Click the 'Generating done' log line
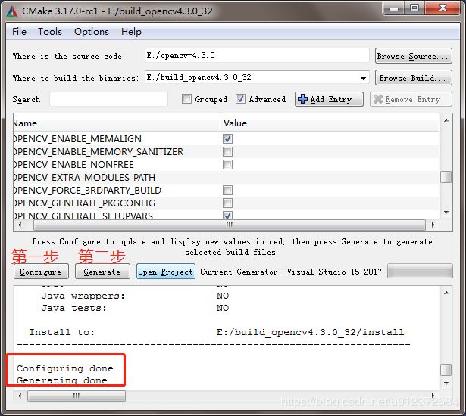 point(62,380)
